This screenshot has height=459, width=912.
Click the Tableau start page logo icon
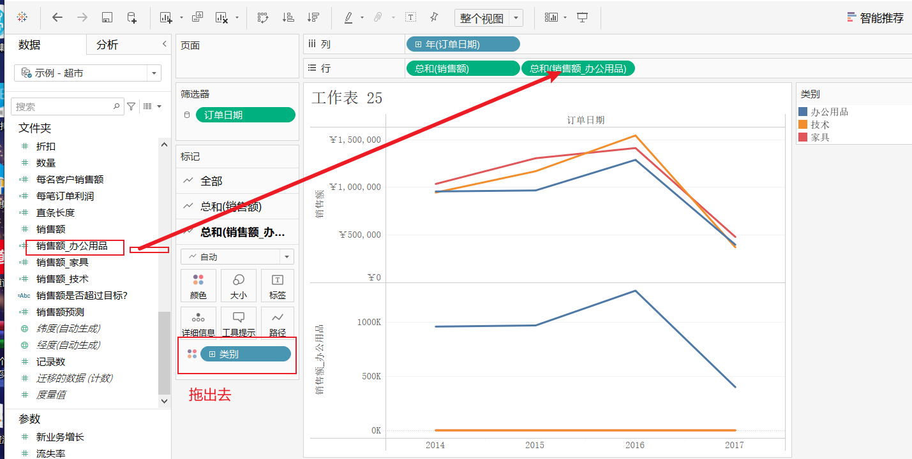[22, 17]
